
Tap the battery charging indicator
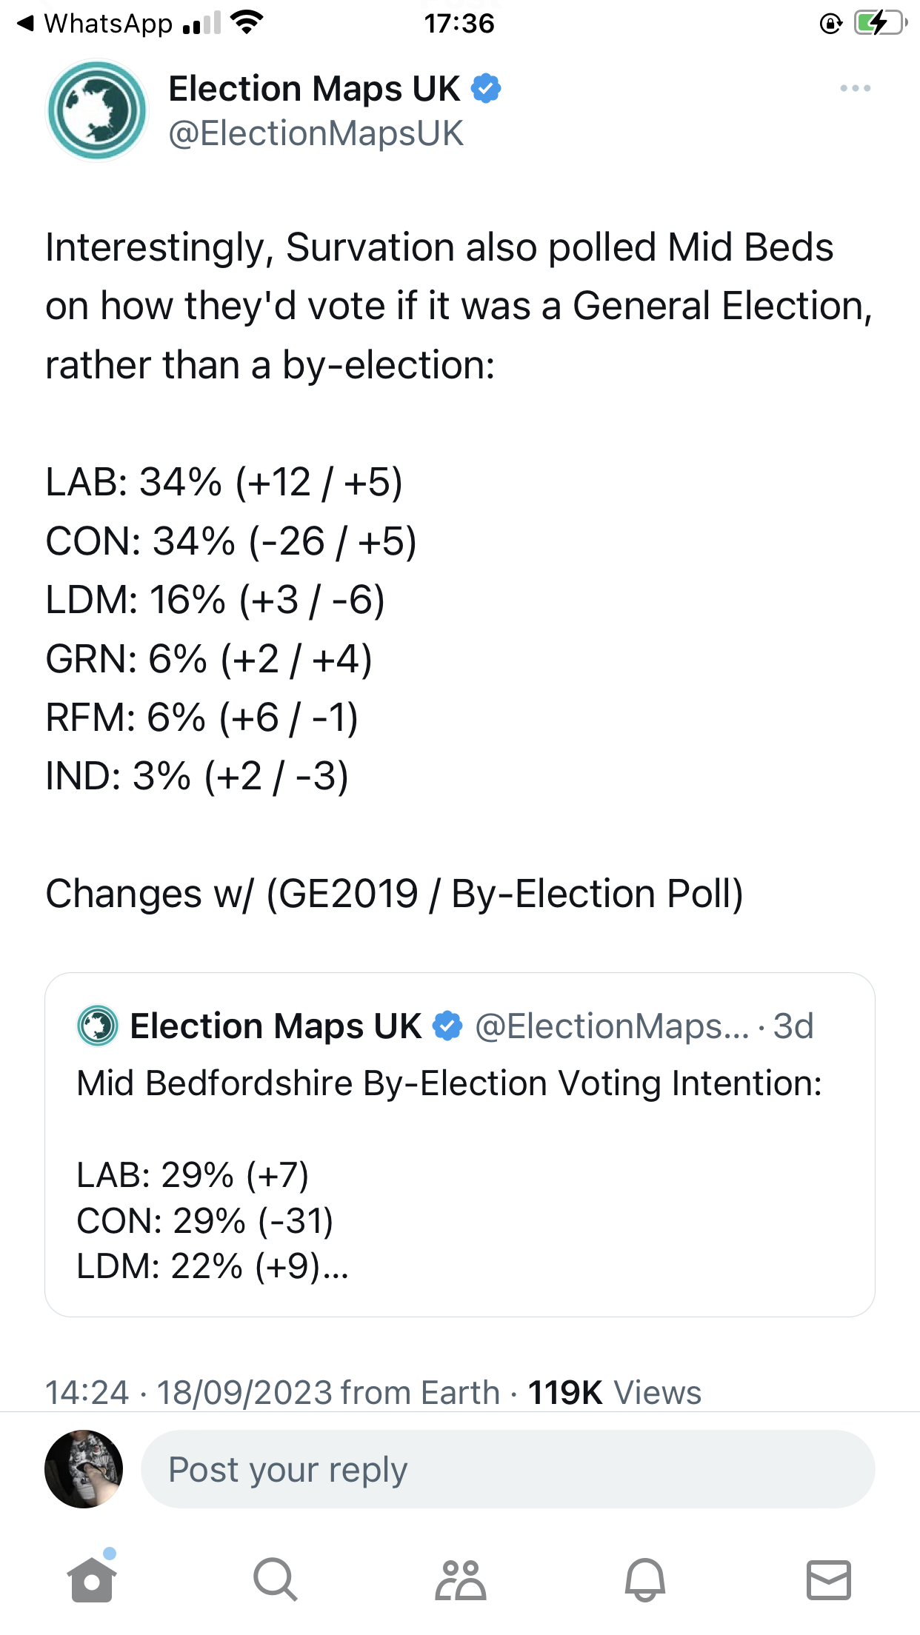[x=879, y=24]
